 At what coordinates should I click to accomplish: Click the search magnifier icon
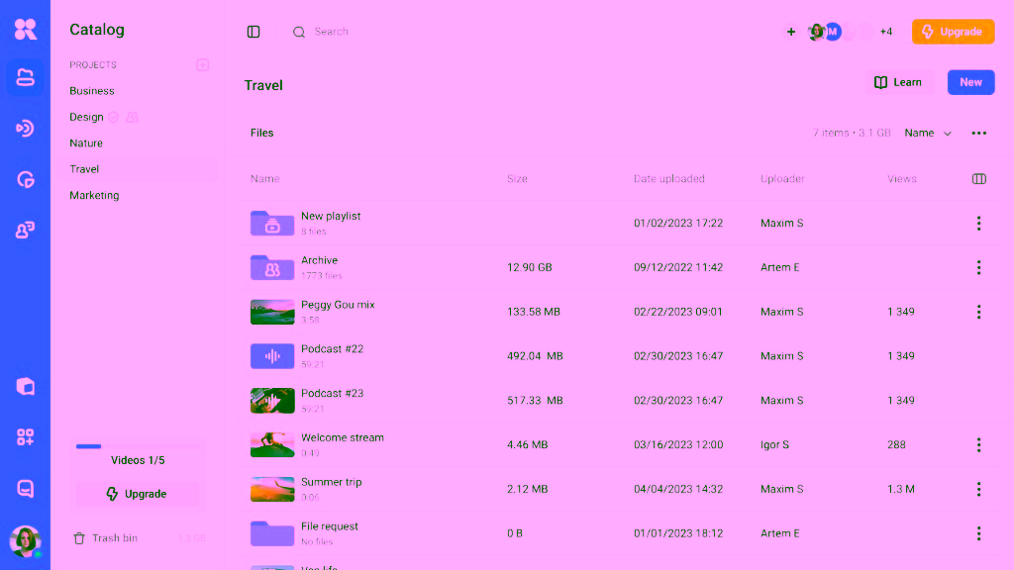coord(299,32)
